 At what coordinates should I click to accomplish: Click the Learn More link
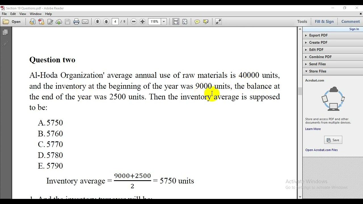click(x=313, y=129)
